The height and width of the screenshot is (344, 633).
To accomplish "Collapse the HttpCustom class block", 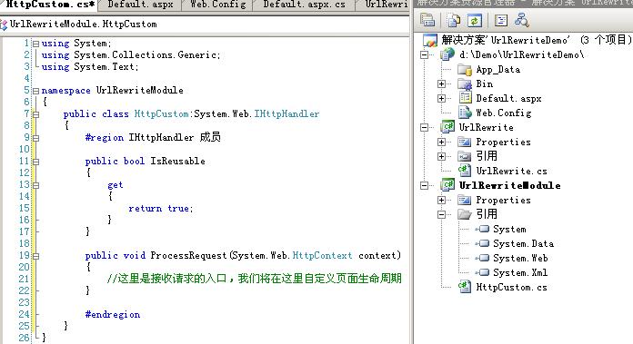I will (35, 114).
